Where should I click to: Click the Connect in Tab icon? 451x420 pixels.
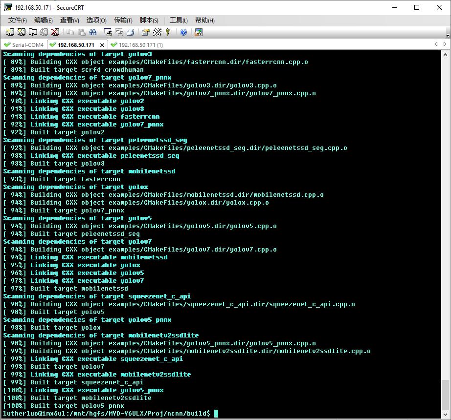tap(33, 32)
